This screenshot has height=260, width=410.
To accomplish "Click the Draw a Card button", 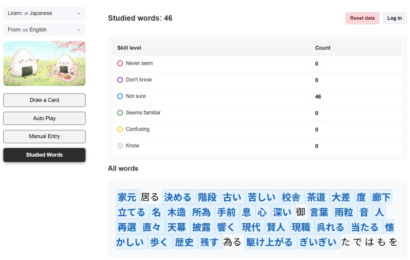I will (44, 100).
